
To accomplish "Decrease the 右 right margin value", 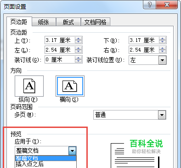I will [163, 52].
